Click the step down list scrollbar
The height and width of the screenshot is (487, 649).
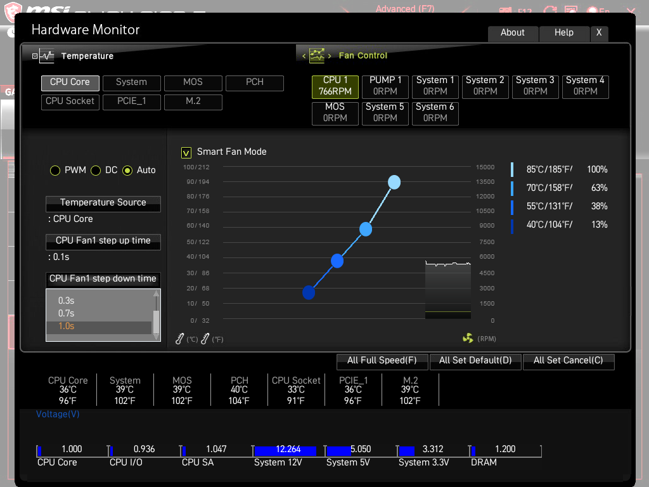156,315
